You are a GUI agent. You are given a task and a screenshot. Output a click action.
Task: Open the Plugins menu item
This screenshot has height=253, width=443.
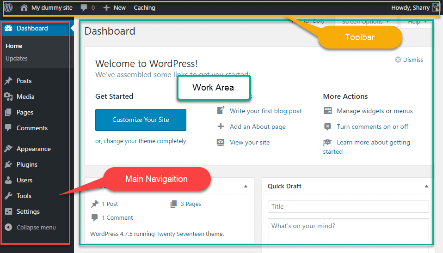coord(27,164)
